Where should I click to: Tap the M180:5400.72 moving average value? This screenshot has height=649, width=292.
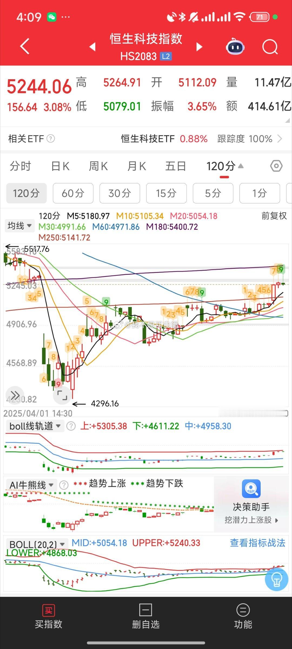point(172,227)
